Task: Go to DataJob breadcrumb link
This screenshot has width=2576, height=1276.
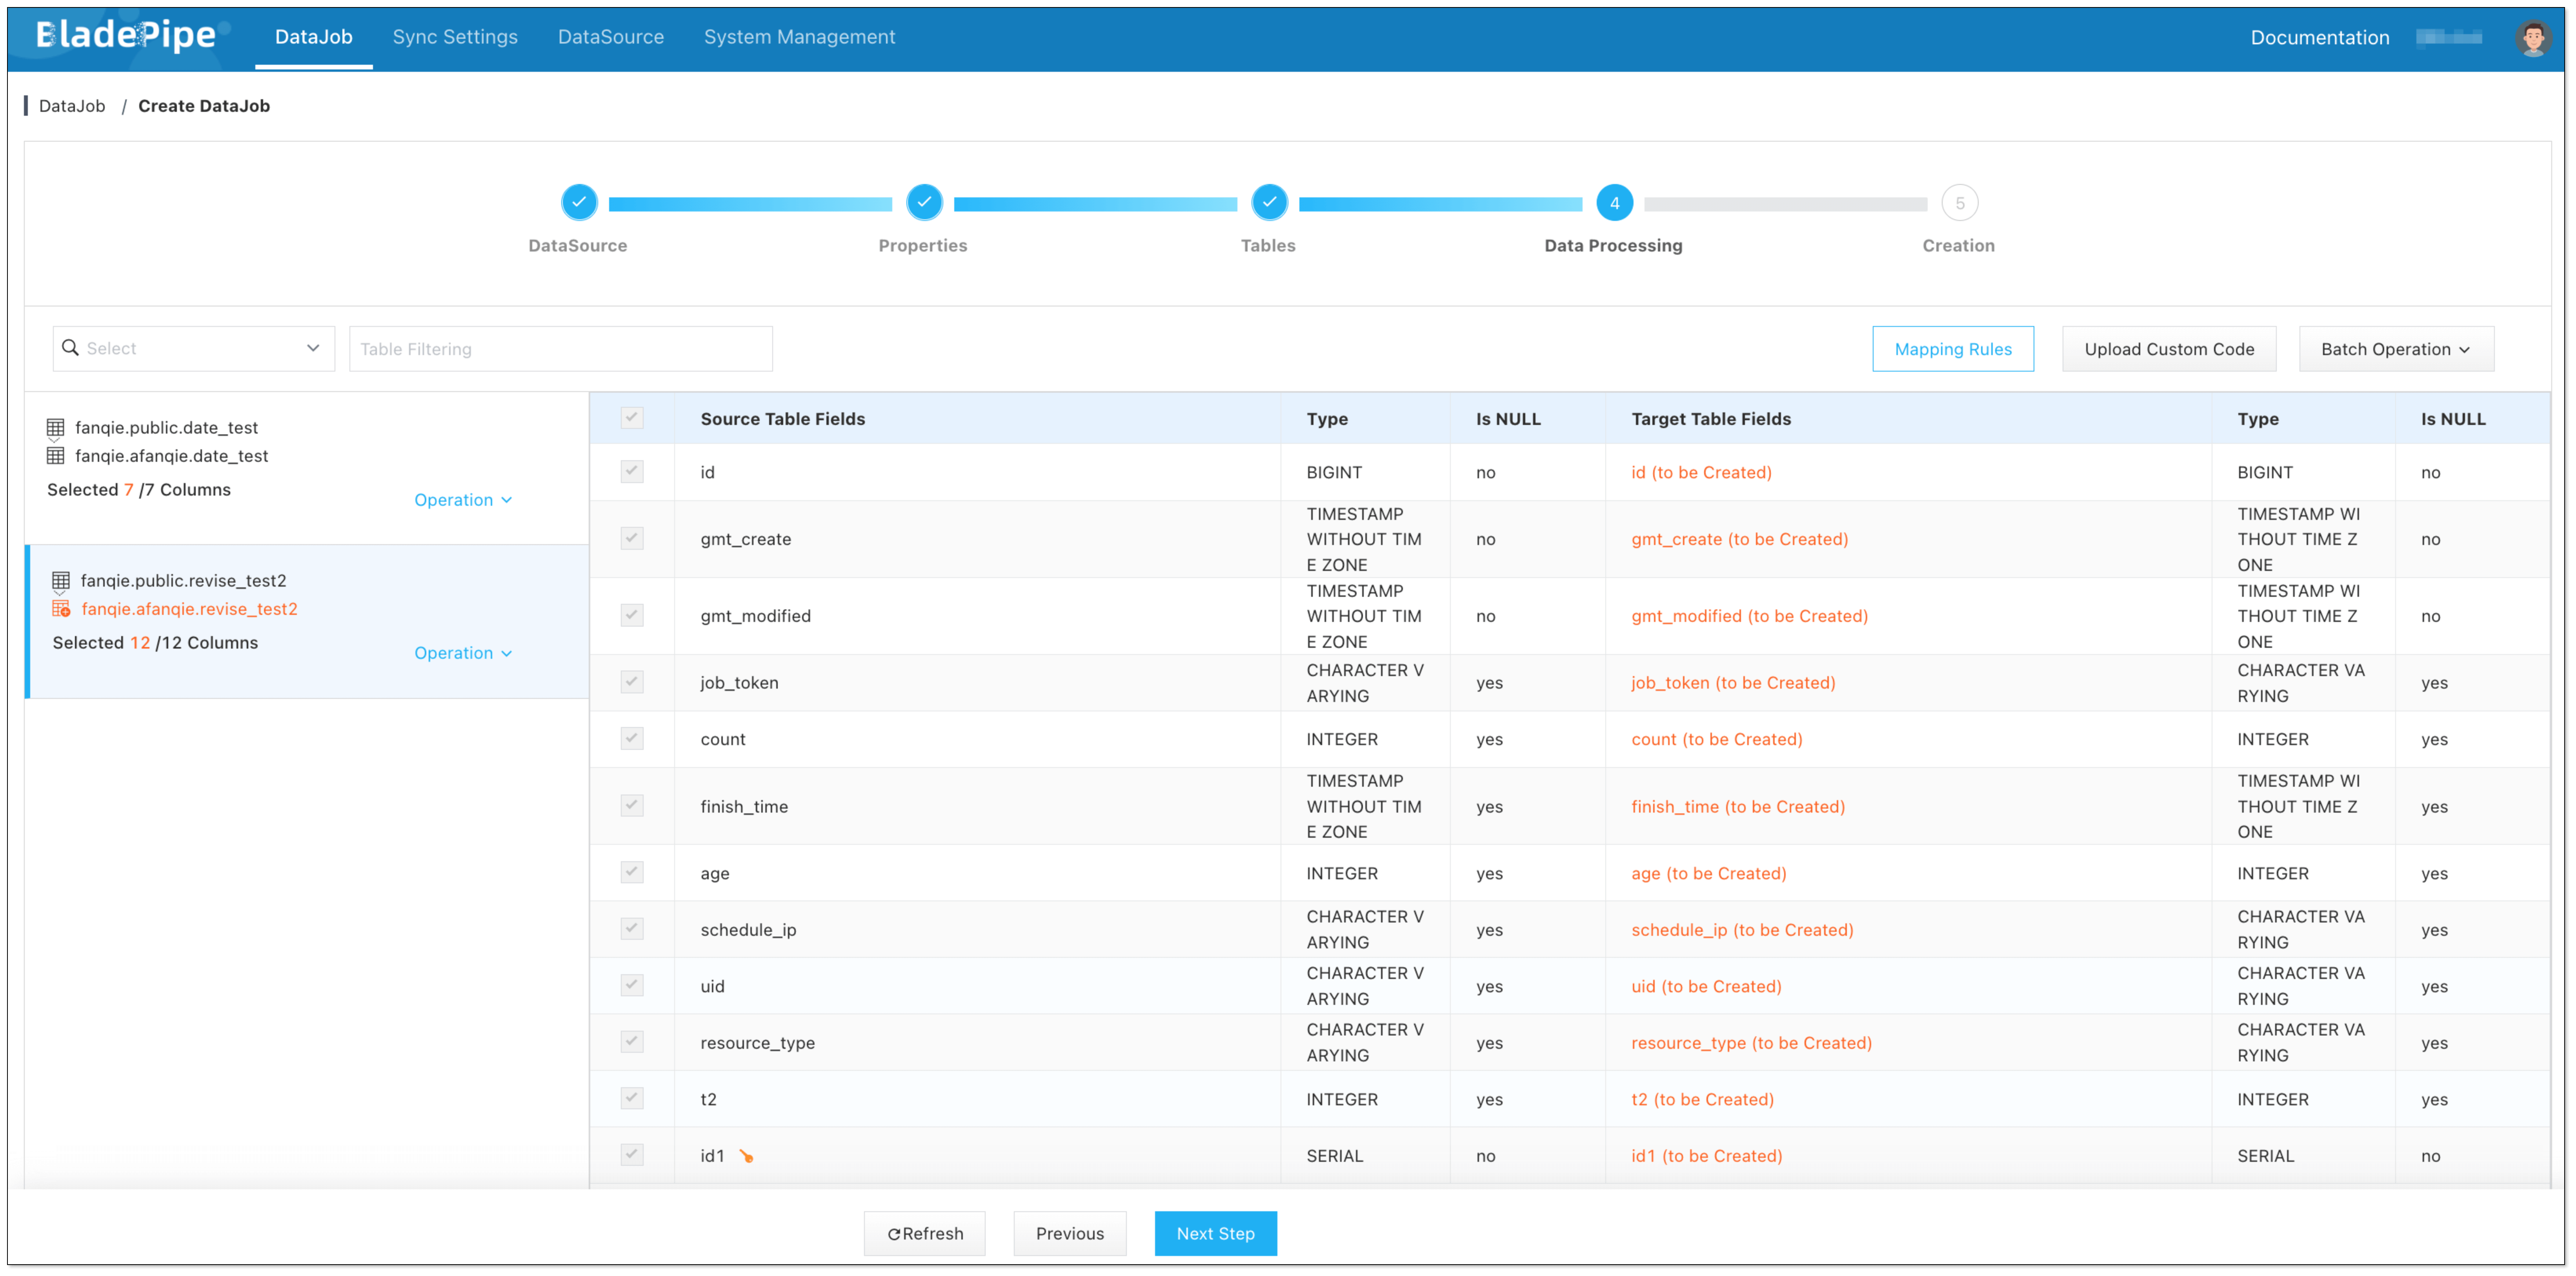Action: tap(72, 105)
